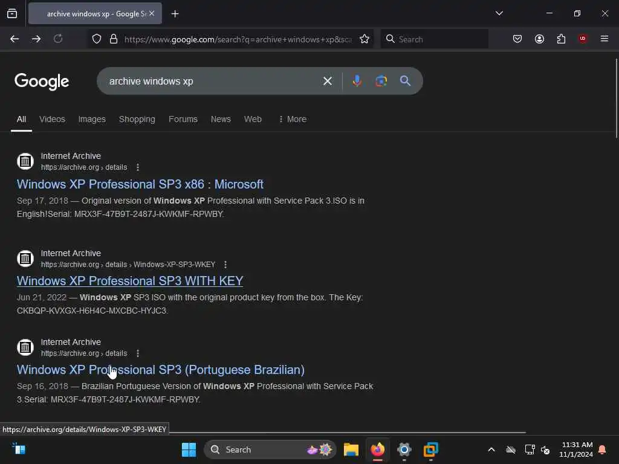Open uBlock Origin extension icon
The height and width of the screenshot is (464, 619).
point(583,39)
